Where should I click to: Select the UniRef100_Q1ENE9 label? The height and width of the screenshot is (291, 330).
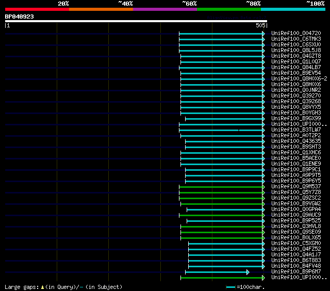(296, 164)
